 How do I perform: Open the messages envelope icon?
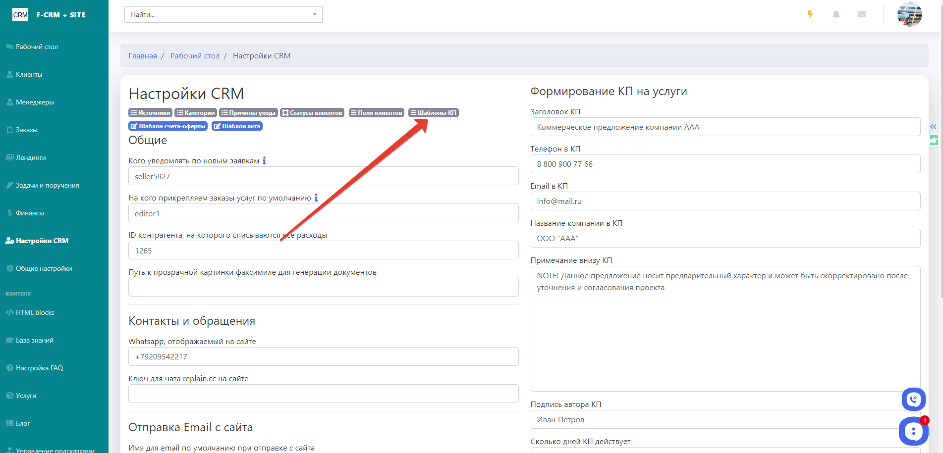[862, 14]
